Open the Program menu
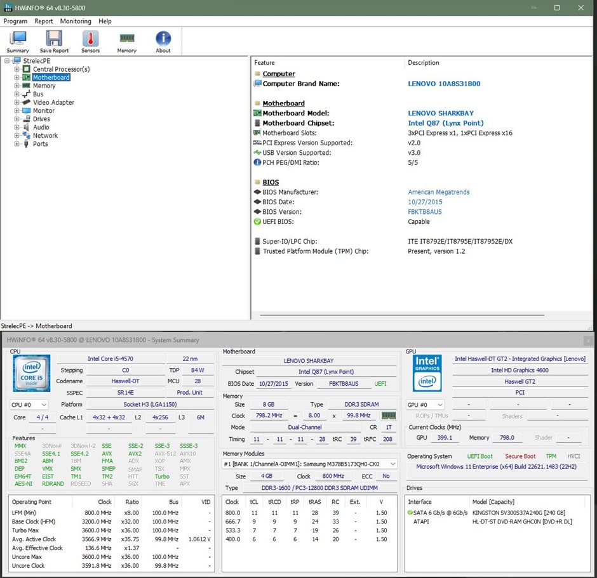The height and width of the screenshot is (578, 597). [x=15, y=21]
